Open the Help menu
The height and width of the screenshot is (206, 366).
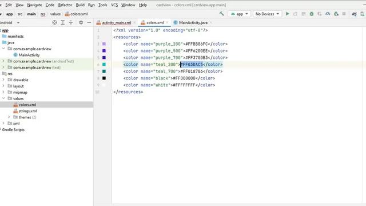[143, 5]
